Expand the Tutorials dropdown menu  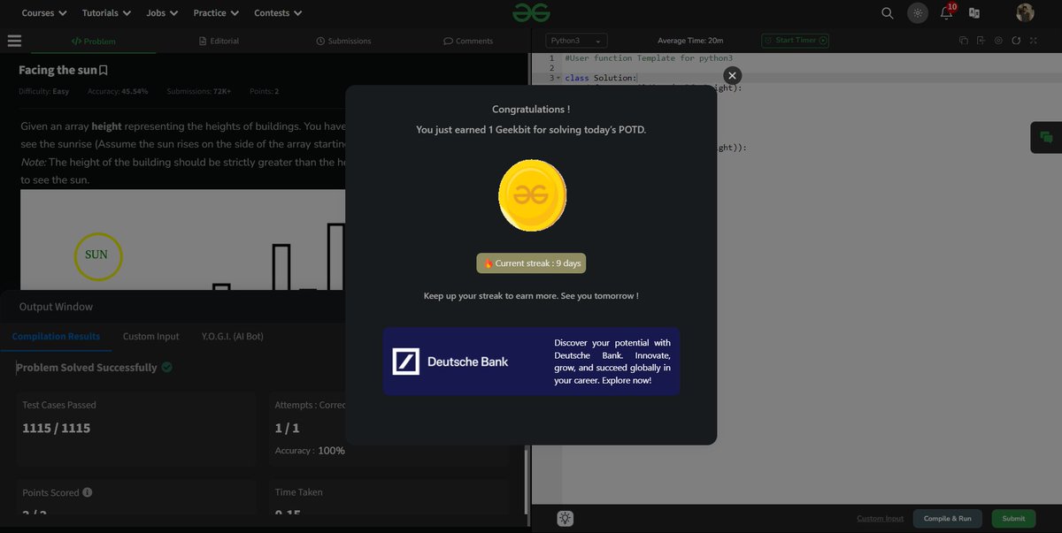[106, 13]
